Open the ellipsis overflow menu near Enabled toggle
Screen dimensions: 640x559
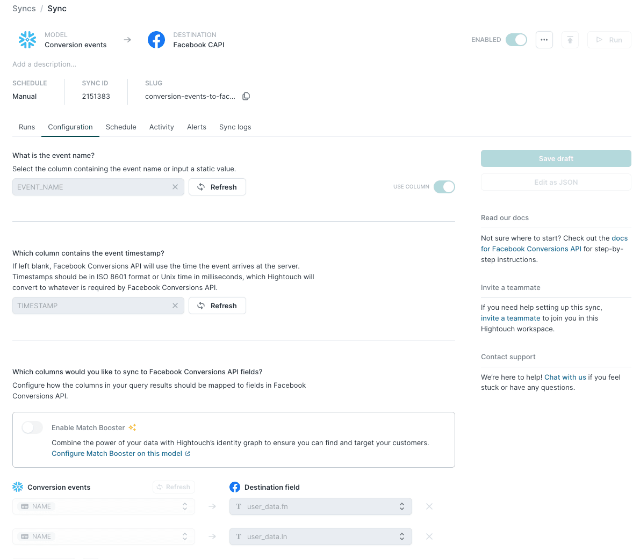(x=544, y=40)
